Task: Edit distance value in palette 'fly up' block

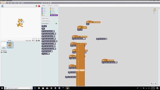Action: (x=53, y=31)
